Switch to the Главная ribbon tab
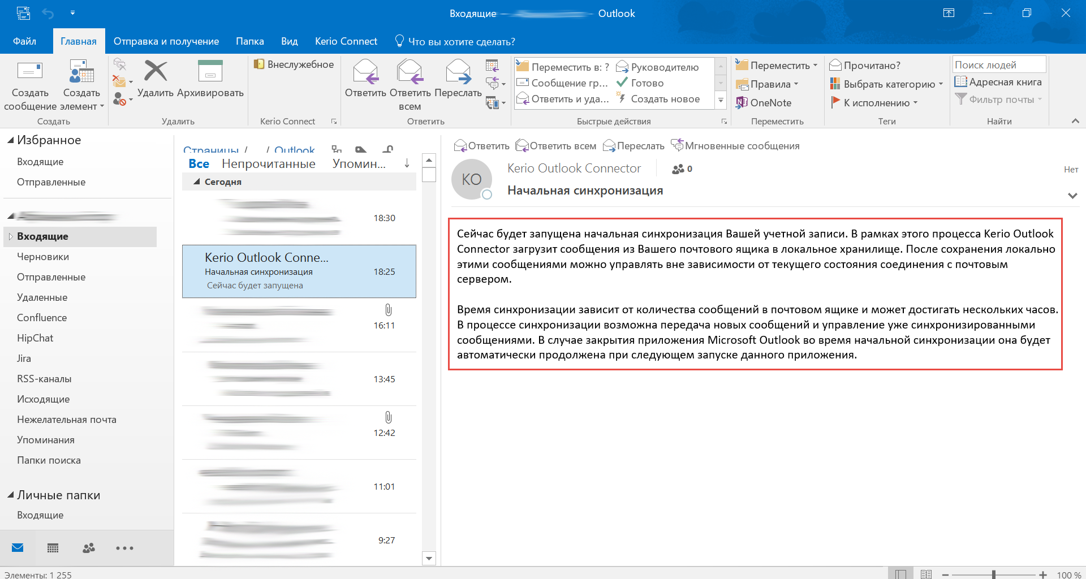1086x579 pixels. [79, 41]
